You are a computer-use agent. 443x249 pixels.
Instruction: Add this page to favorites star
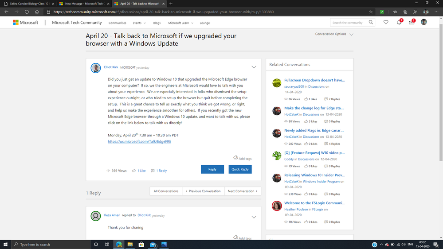coord(371,12)
